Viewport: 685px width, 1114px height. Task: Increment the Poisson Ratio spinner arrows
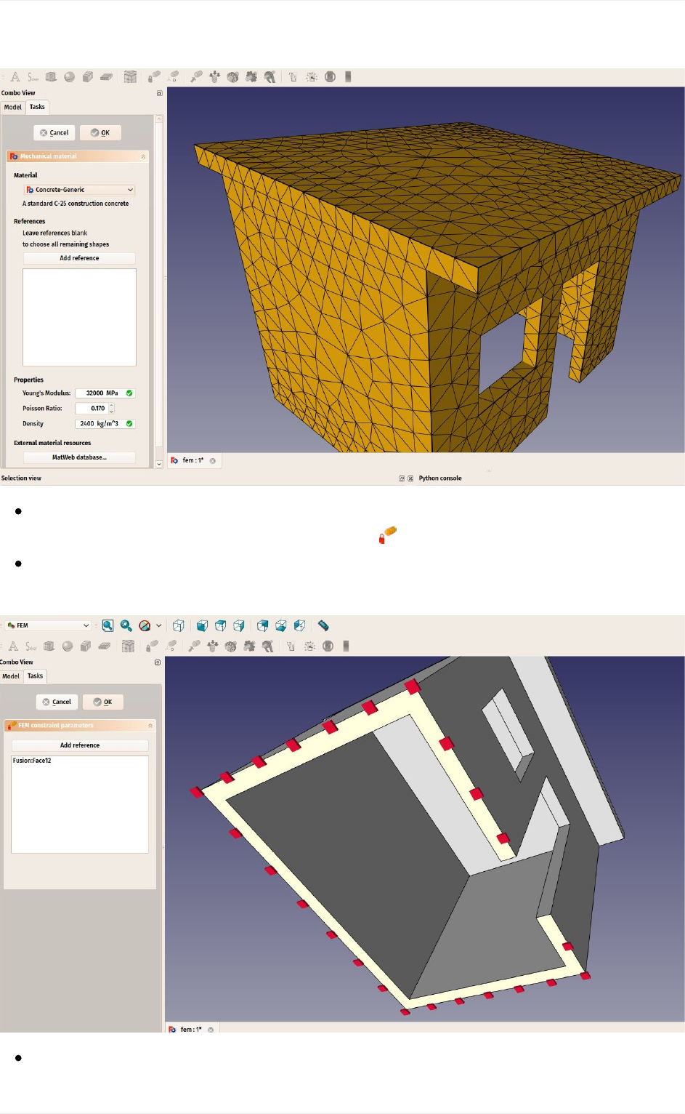(x=111, y=406)
